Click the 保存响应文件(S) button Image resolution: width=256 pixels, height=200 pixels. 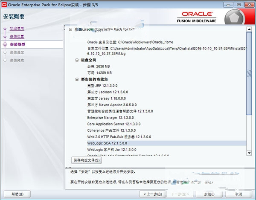point(87,160)
